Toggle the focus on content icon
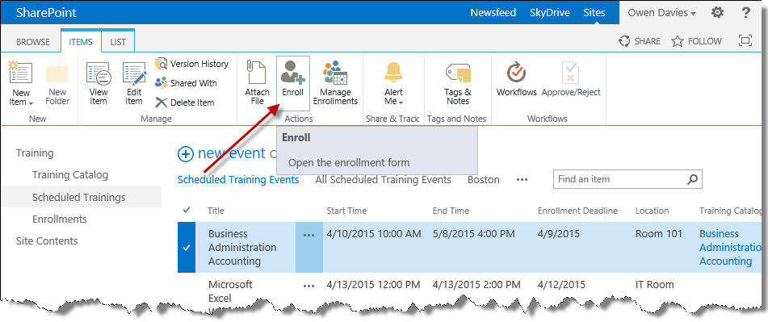The image size is (768, 322). point(745,40)
